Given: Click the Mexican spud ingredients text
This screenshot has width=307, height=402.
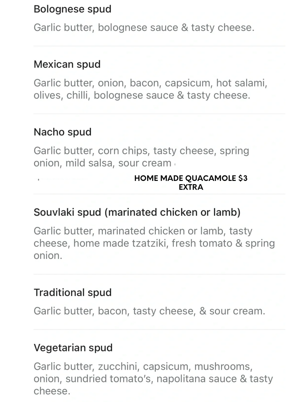Looking at the screenshot, I should (x=150, y=89).
